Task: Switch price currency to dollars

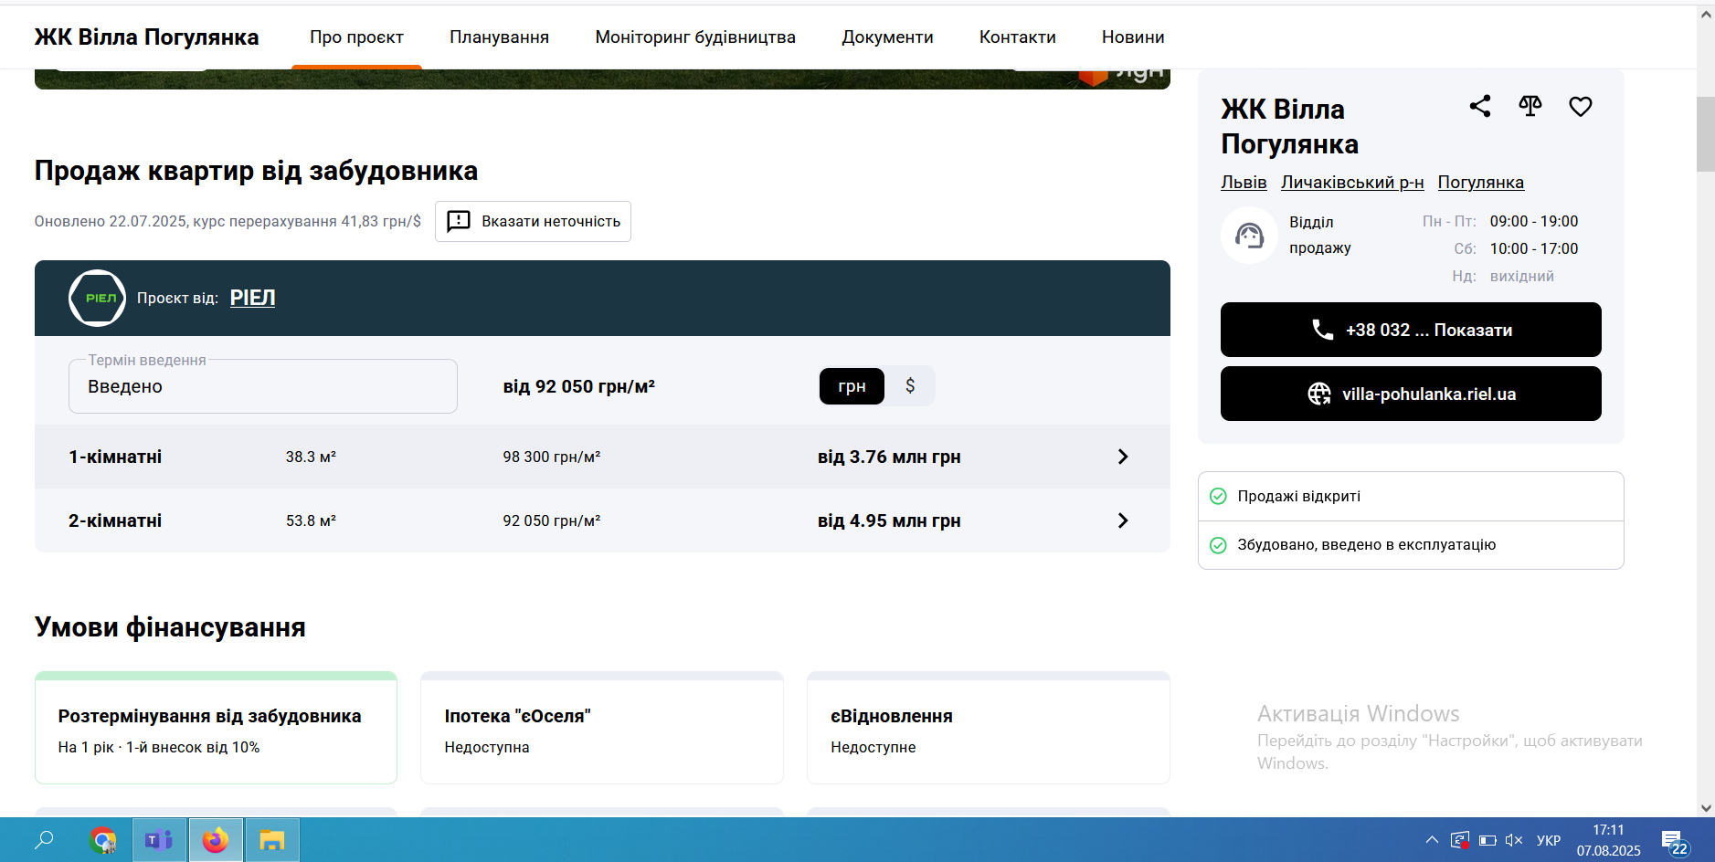Action: 910,386
